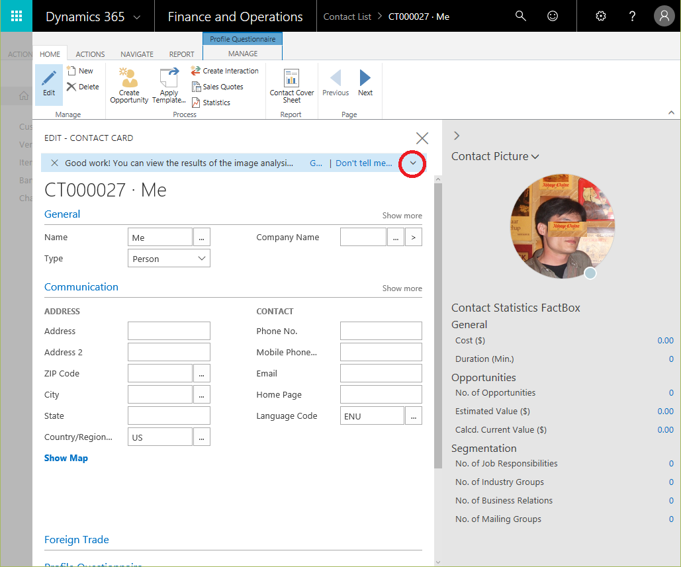This screenshot has height=567, width=681.
Task: Click Create Interaction in the ribbon
Action: coord(224,71)
